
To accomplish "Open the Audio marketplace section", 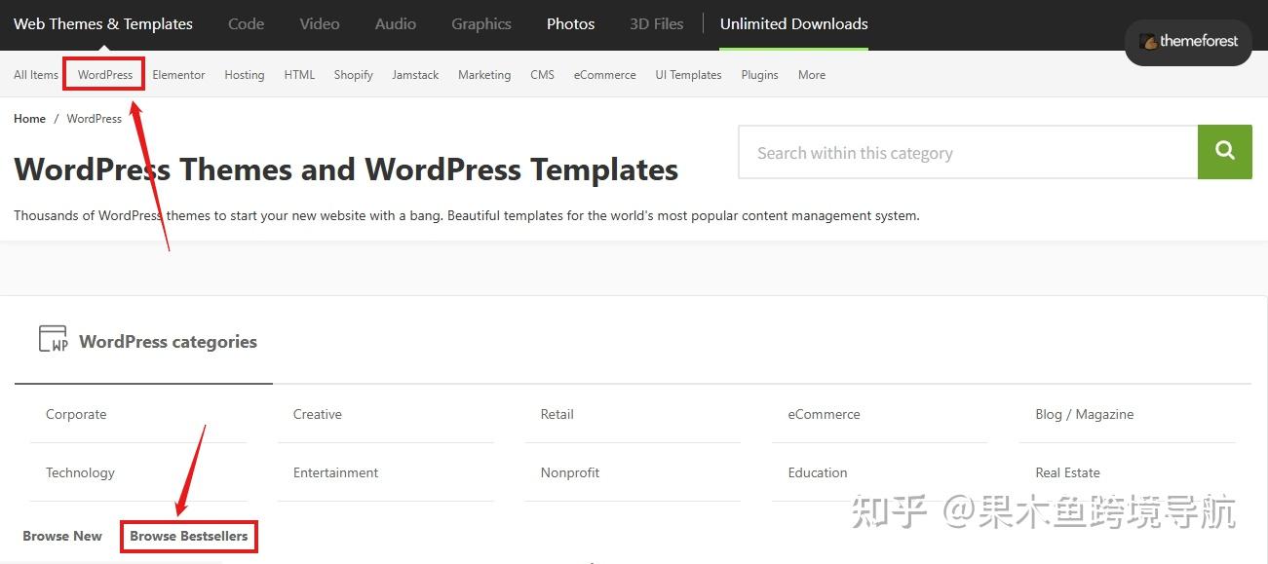I will (x=395, y=23).
